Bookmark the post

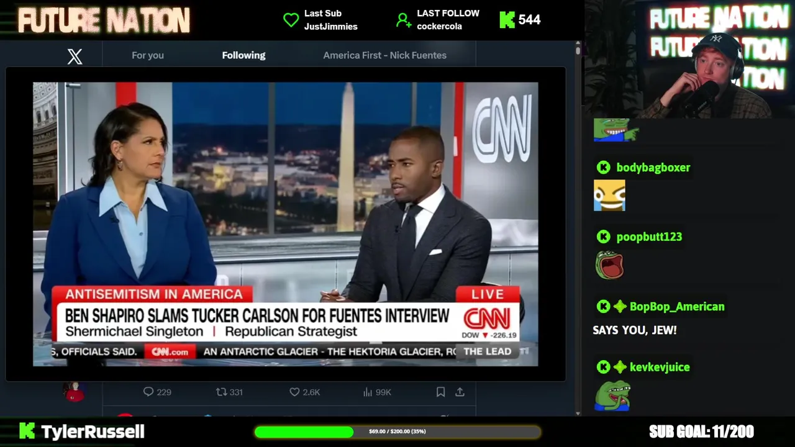coord(440,392)
